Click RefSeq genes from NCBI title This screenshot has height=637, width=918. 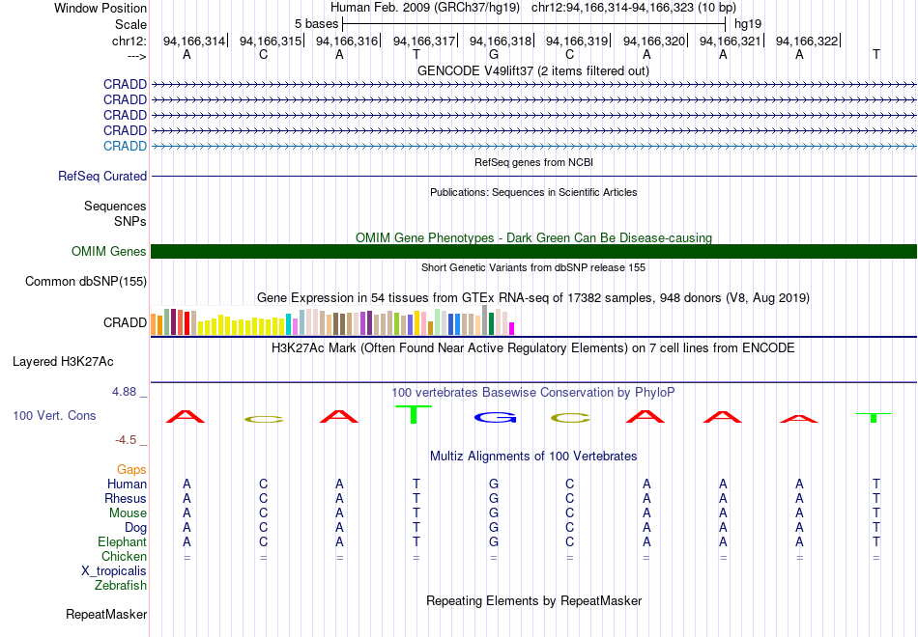533,162
